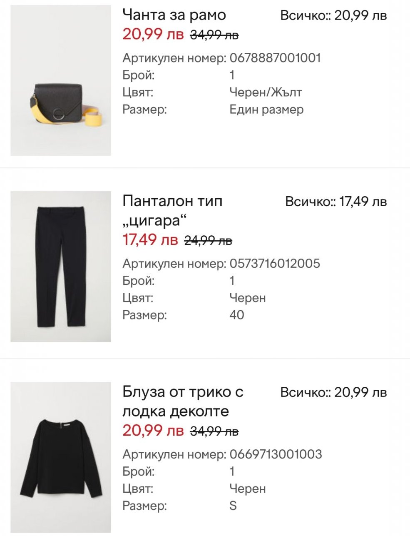Click the "Един размер" size value
Screen dimensions: 410x536
coord(266,110)
